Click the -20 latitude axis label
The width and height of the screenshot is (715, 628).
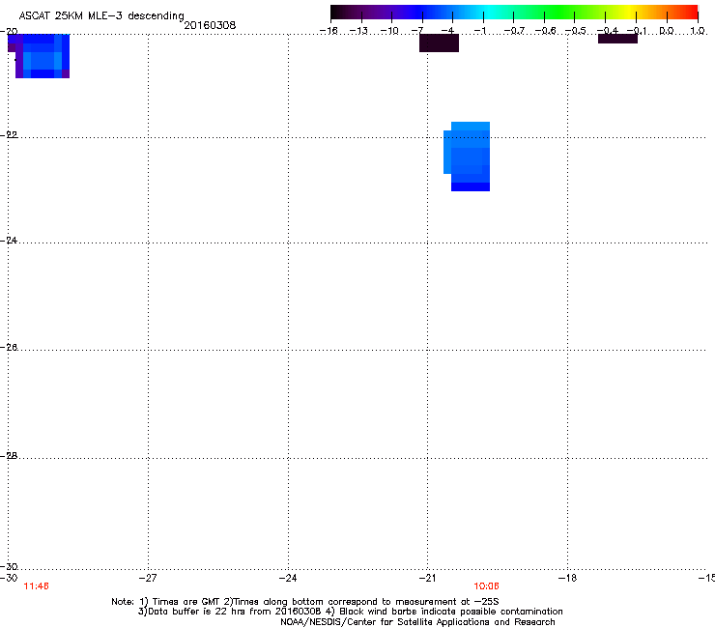tap(9, 32)
